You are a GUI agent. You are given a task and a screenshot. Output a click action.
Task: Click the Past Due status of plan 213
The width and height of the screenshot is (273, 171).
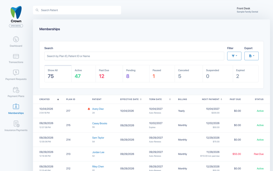[x=259, y=154]
